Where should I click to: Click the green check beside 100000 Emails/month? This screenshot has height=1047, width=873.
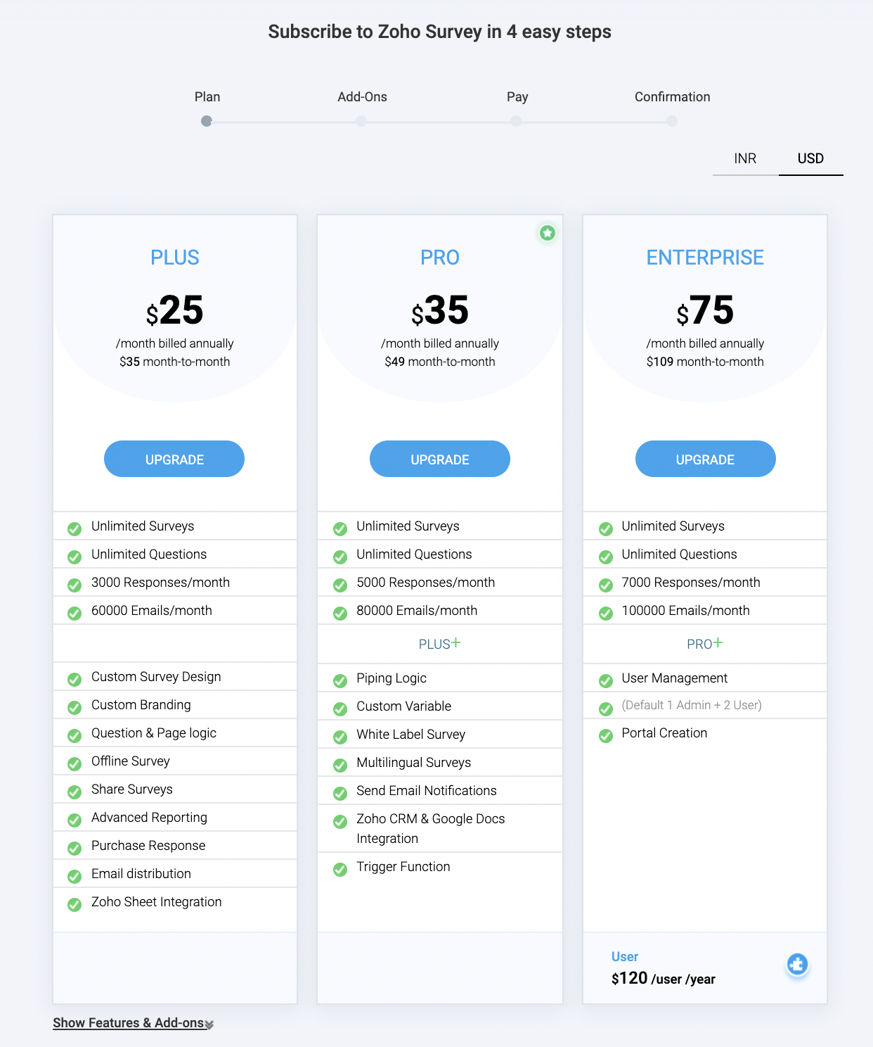click(x=606, y=614)
